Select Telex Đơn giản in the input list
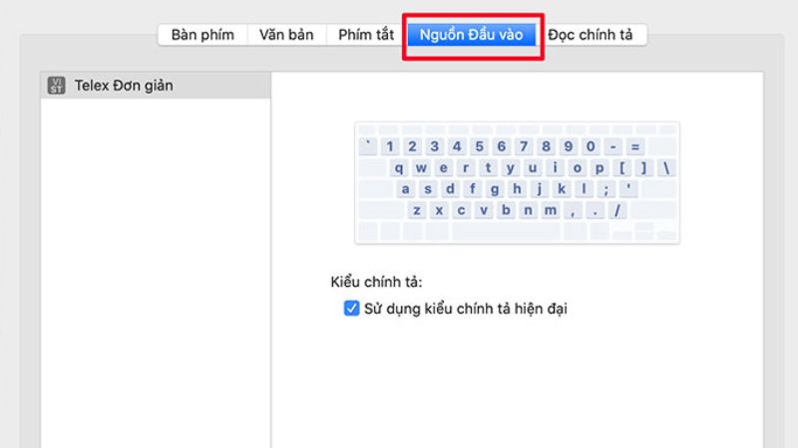Viewport: 798px width, 448px height. pyautogui.click(x=124, y=86)
